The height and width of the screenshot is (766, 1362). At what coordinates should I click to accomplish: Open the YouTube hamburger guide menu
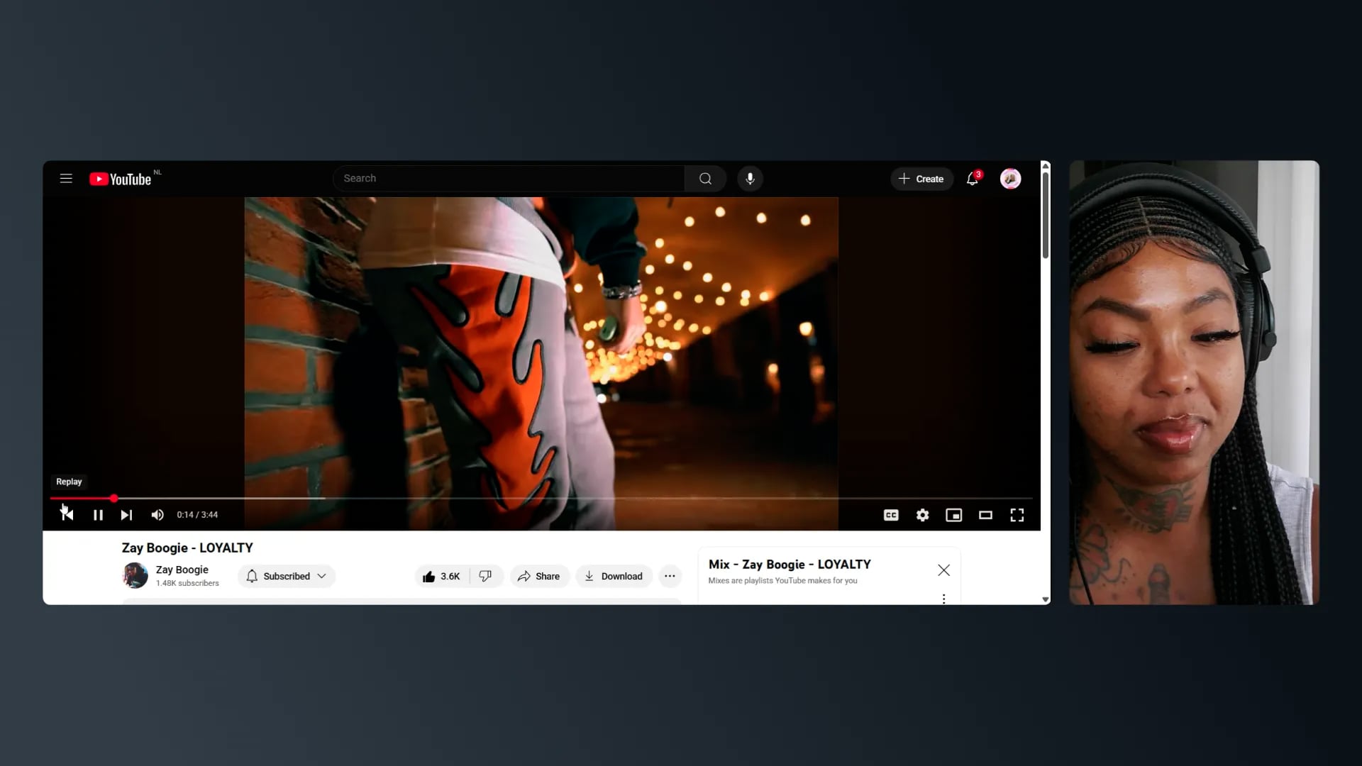click(x=66, y=179)
